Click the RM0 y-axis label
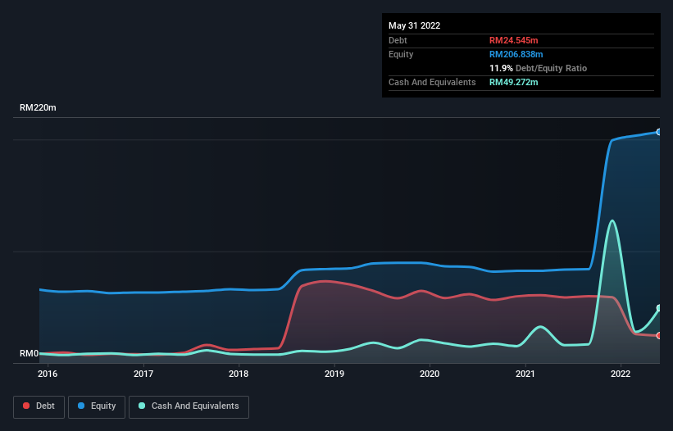This screenshot has height=431, width=673. pos(30,353)
